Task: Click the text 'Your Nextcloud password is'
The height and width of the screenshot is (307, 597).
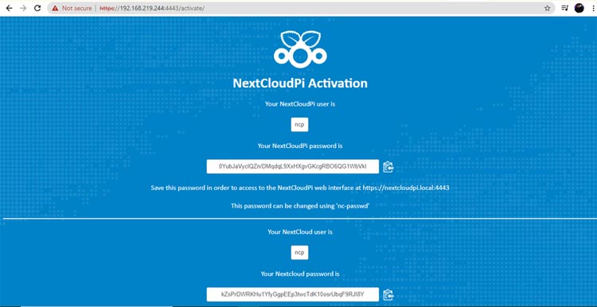Action: click(300, 274)
